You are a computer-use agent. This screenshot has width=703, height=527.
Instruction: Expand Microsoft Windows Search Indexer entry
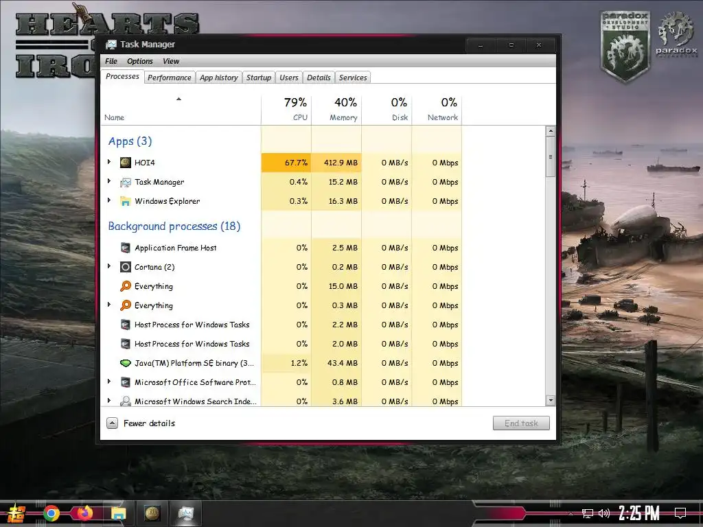(109, 401)
